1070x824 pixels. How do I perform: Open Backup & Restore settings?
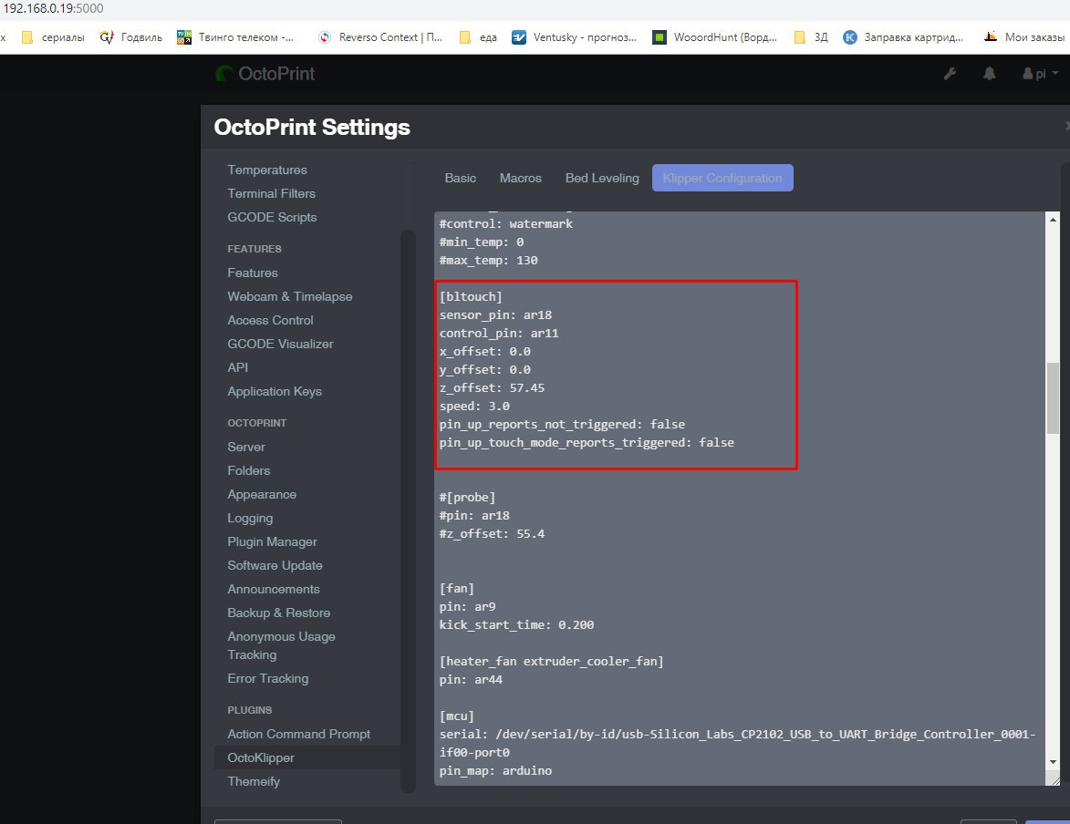coord(278,613)
